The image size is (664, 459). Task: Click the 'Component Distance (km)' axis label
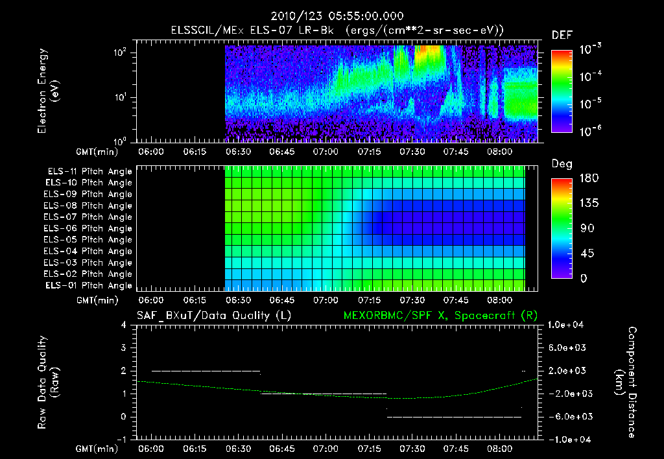(x=626, y=383)
